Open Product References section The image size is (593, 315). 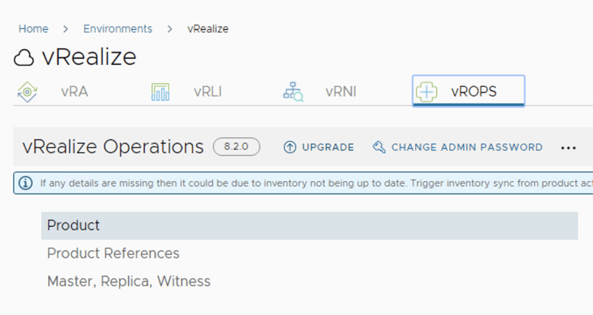pos(114,253)
